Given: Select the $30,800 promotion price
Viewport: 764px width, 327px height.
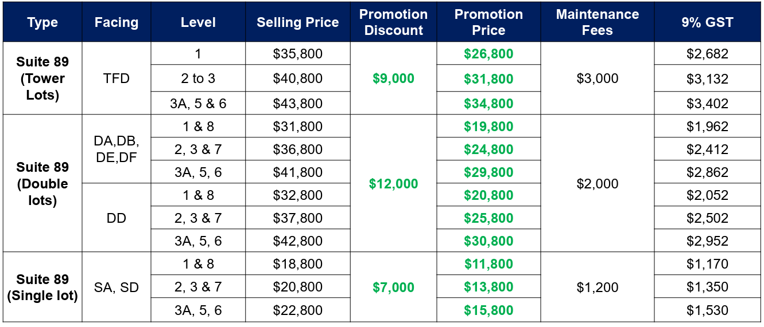Looking at the screenshot, I should point(488,241).
